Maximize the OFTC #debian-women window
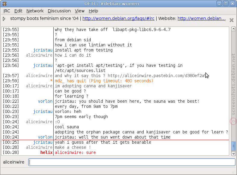Viewport: 237px width, 175px height. pyautogui.click(x=226, y=4)
